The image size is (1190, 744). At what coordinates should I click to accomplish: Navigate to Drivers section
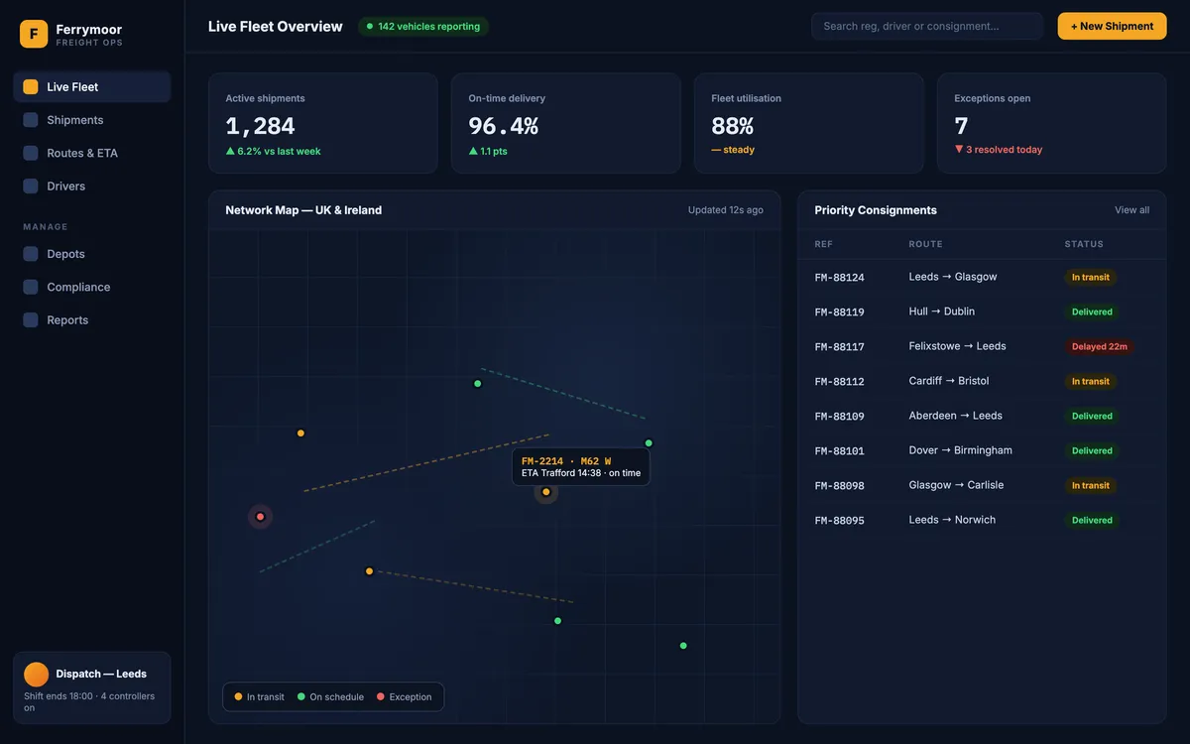(x=92, y=186)
